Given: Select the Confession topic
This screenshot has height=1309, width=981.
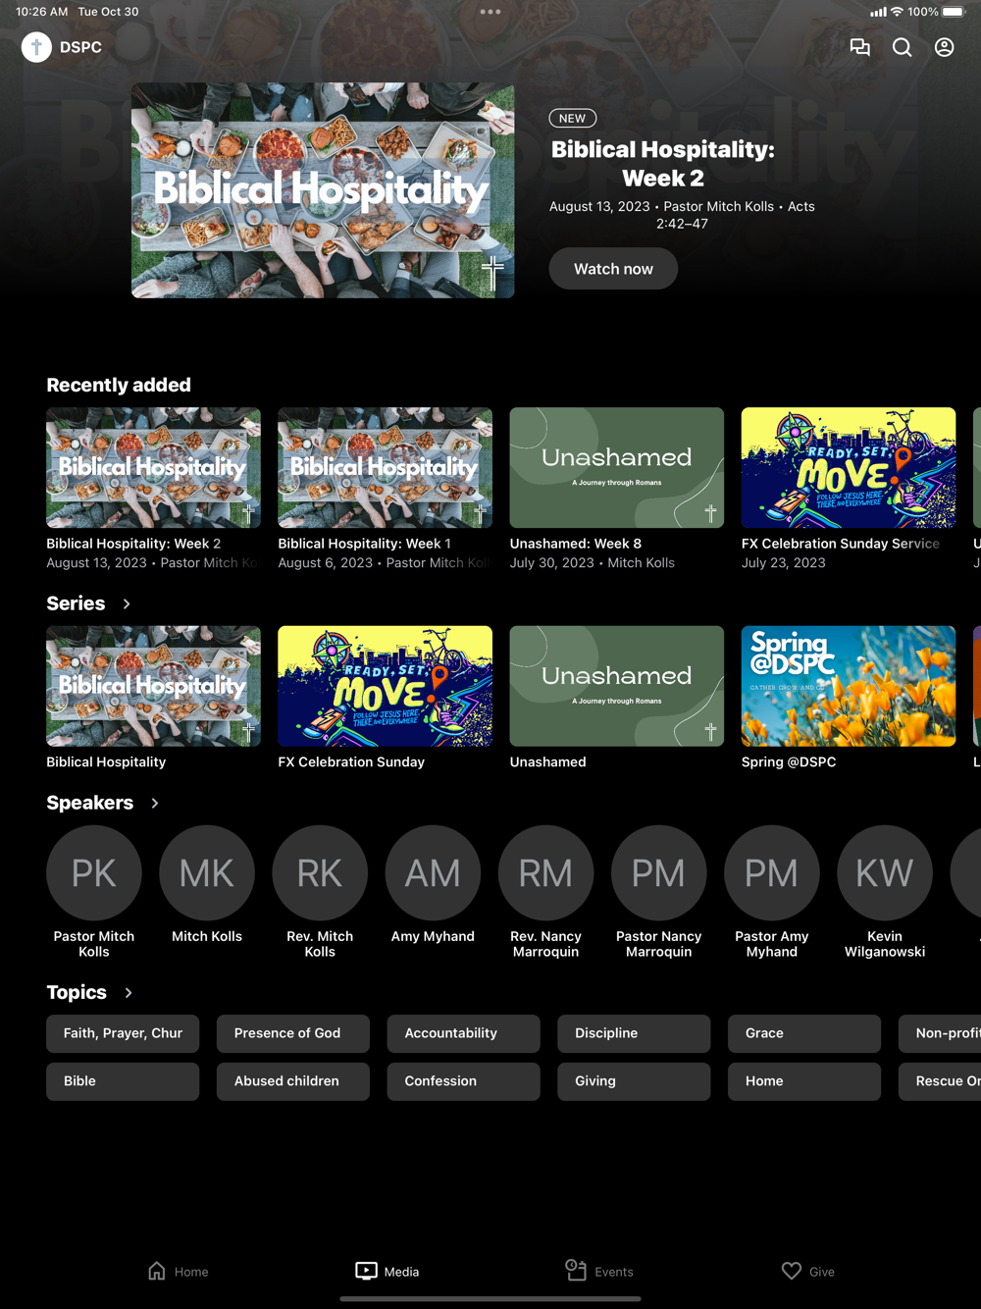Looking at the screenshot, I should 463,1081.
